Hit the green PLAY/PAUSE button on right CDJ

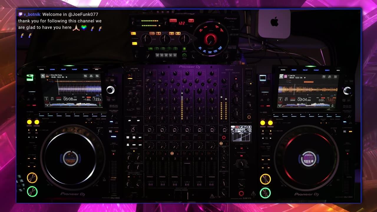tap(265, 193)
